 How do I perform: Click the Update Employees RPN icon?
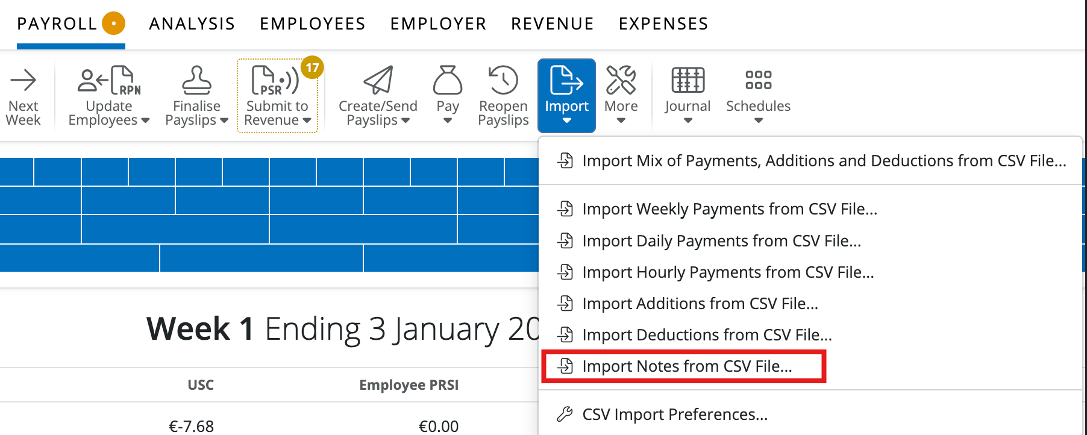click(107, 80)
